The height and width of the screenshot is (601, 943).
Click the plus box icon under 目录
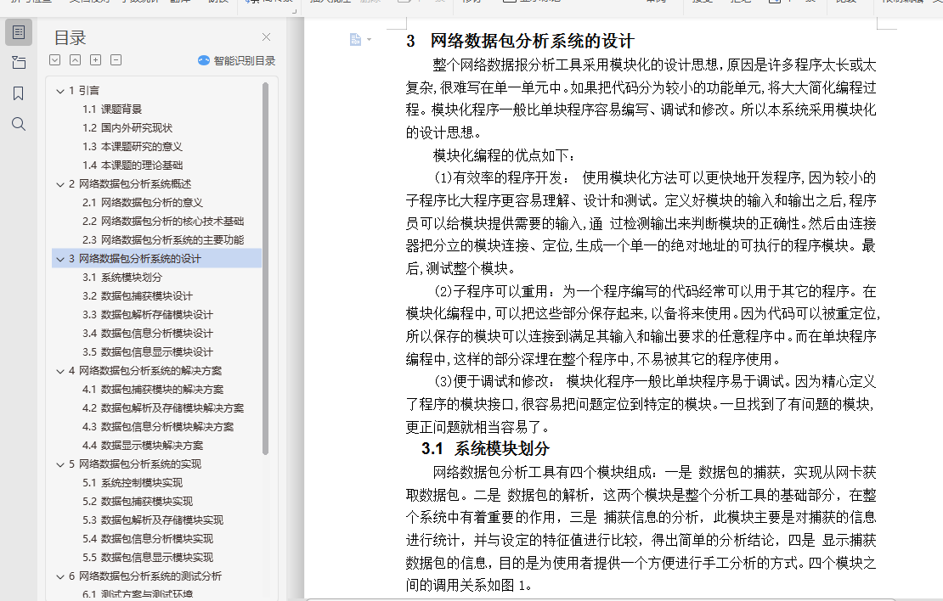point(96,60)
